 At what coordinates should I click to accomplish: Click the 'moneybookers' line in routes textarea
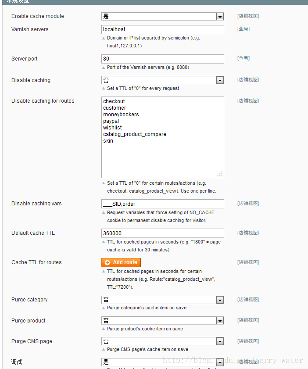[x=121, y=115]
